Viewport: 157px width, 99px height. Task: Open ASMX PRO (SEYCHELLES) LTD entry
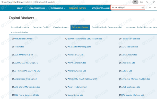[x=82, y=79]
